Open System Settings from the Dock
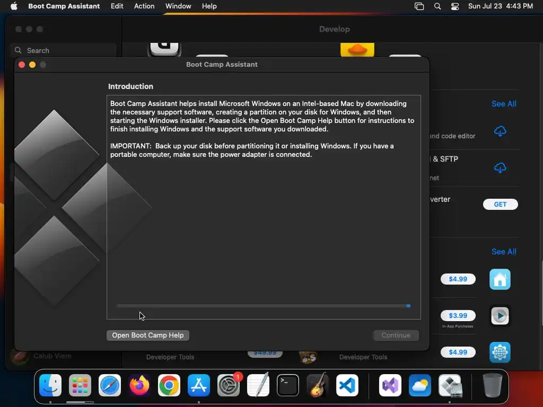This screenshot has height=407, width=543. (x=229, y=385)
